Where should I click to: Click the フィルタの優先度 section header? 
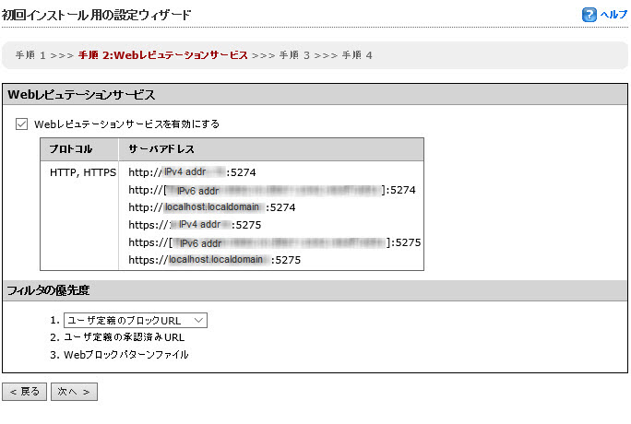pos(48,290)
